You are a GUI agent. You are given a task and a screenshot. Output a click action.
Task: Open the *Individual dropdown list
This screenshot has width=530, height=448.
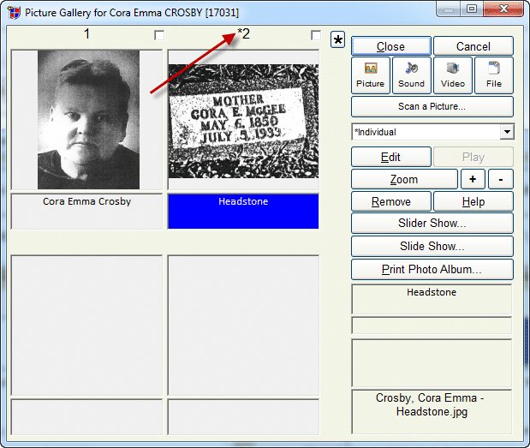(x=506, y=132)
